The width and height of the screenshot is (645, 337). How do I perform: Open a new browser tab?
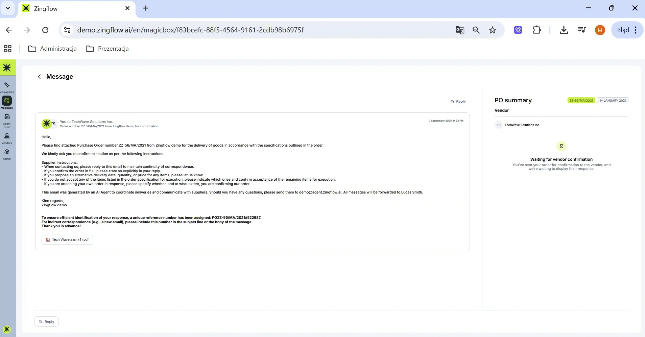click(146, 8)
